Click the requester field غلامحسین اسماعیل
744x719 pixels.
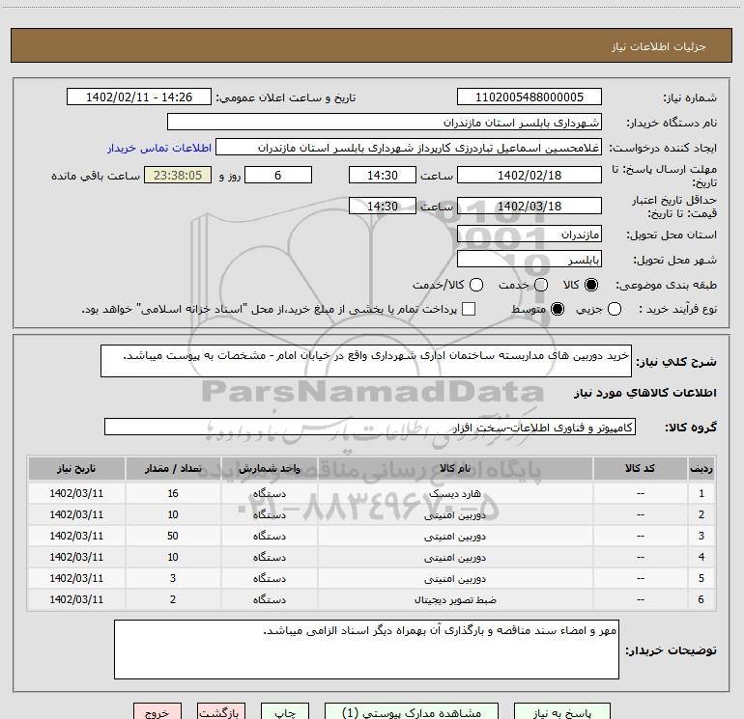[409, 148]
